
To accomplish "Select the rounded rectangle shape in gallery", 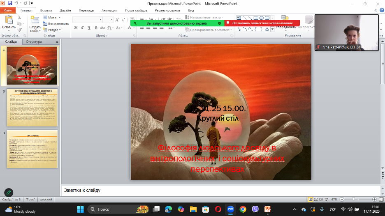I will tap(267, 18).
